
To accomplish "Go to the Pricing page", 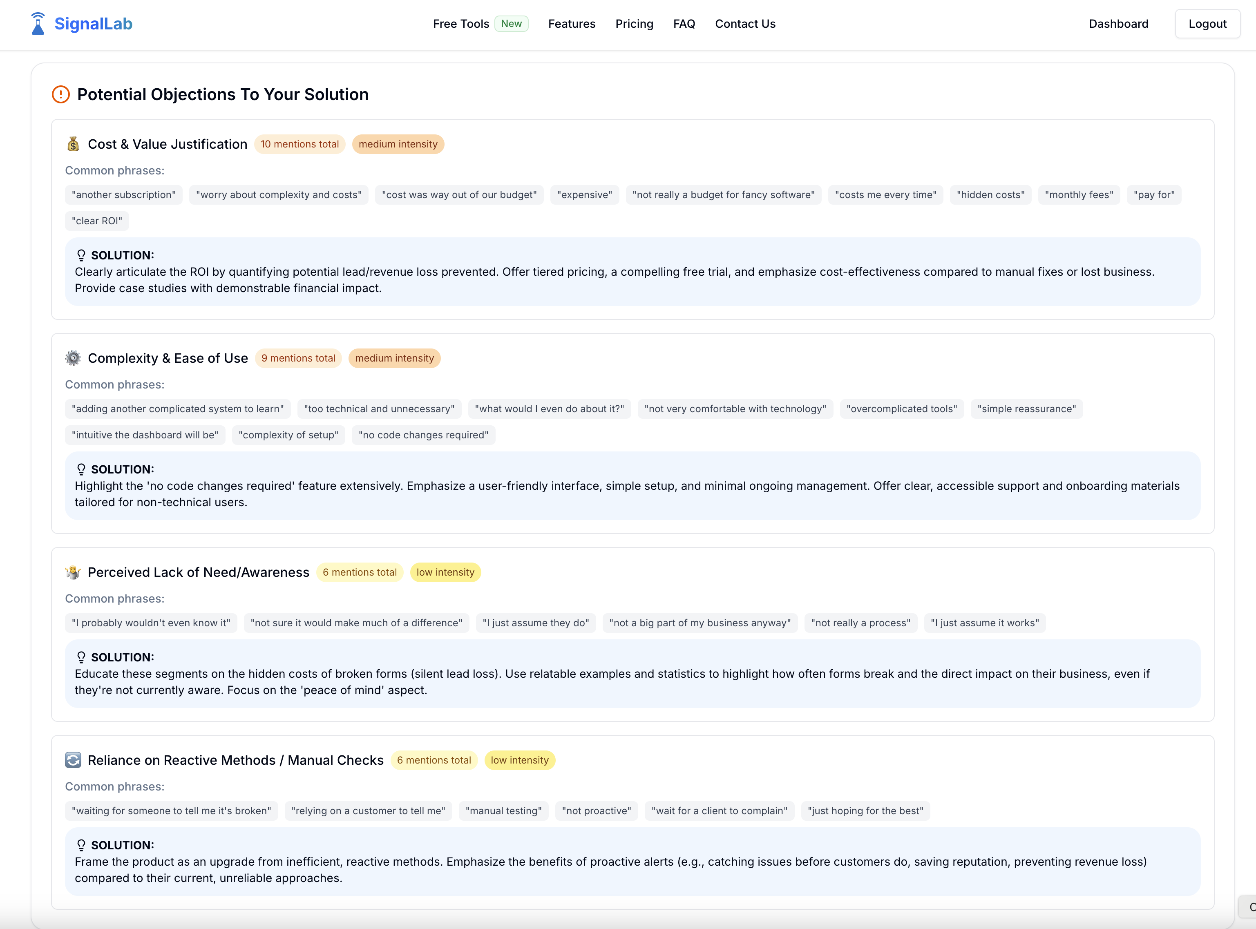I will [x=634, y=24].
